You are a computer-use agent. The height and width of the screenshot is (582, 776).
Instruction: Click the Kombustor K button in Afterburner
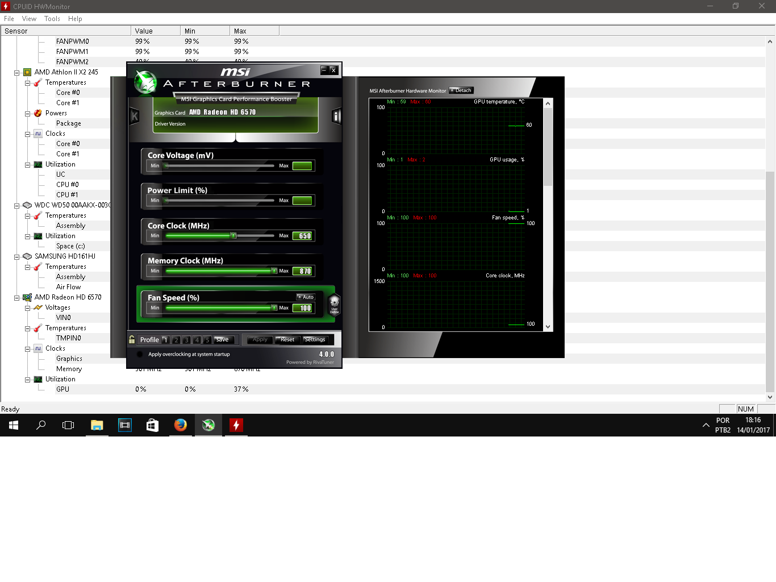pyautogui.click(x=135, y=117)
